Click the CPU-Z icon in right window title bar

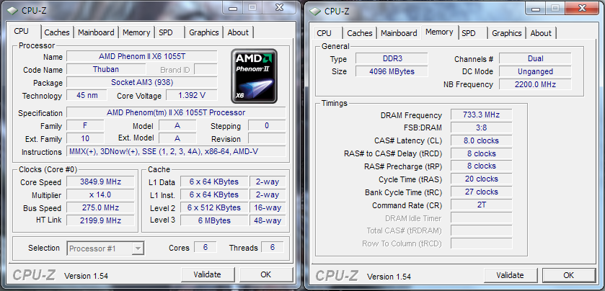pos(316,11)
